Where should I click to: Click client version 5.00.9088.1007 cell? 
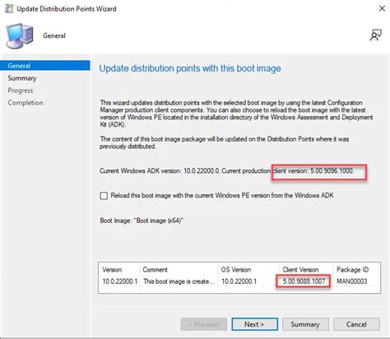304,281
